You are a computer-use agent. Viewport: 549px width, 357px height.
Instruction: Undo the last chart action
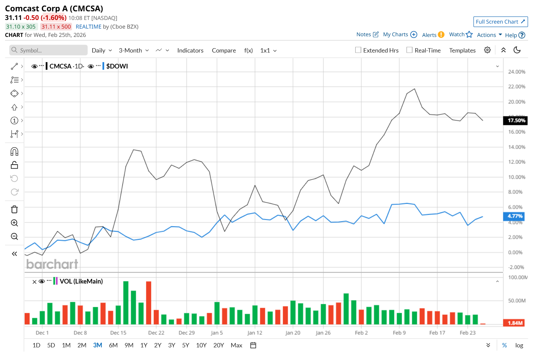14,178
